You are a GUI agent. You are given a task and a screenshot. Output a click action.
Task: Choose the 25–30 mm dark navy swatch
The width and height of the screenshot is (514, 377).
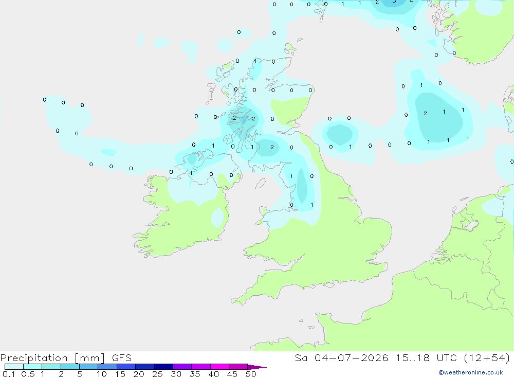[x=163, y=367]
